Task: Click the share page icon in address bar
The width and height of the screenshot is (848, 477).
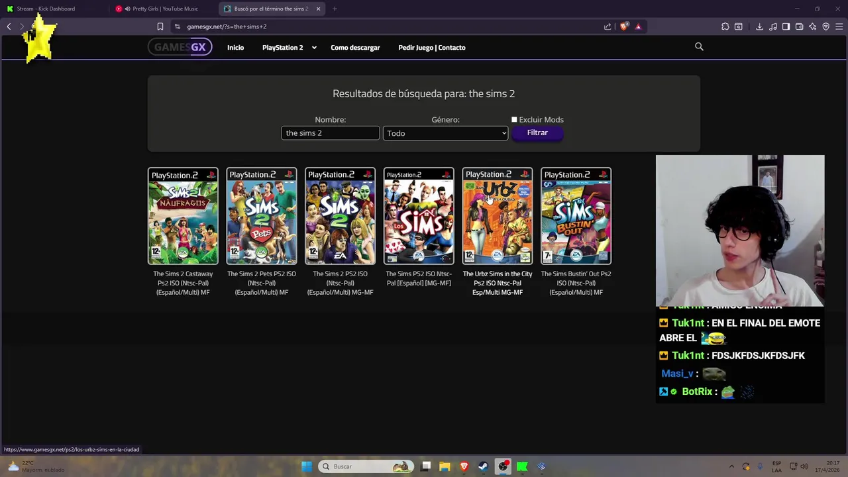Action: pos(608,26)
